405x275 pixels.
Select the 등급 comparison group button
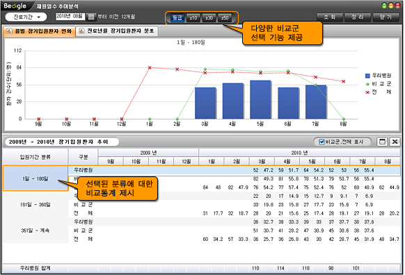[177, 18]
